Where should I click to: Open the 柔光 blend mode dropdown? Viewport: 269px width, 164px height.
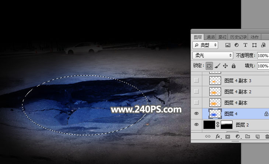click(213, 55)
